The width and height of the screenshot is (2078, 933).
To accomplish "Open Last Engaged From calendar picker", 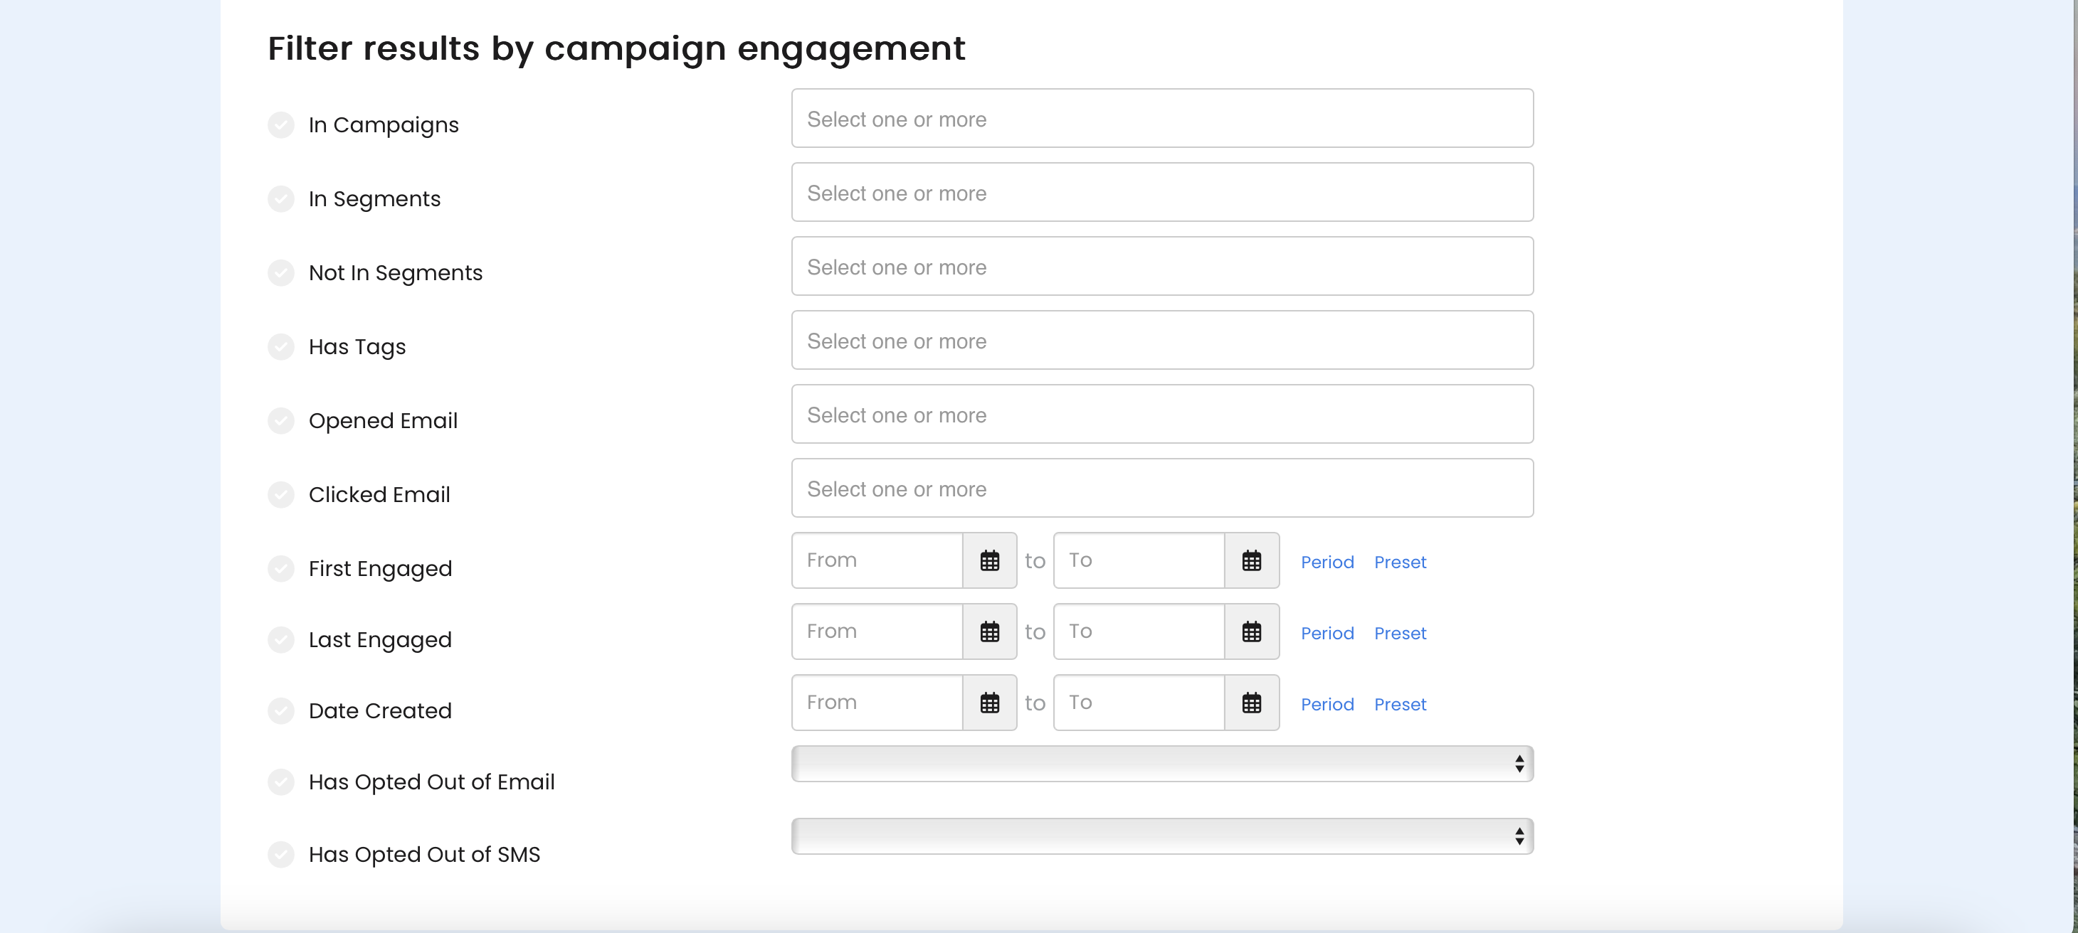I will [990, 631].
